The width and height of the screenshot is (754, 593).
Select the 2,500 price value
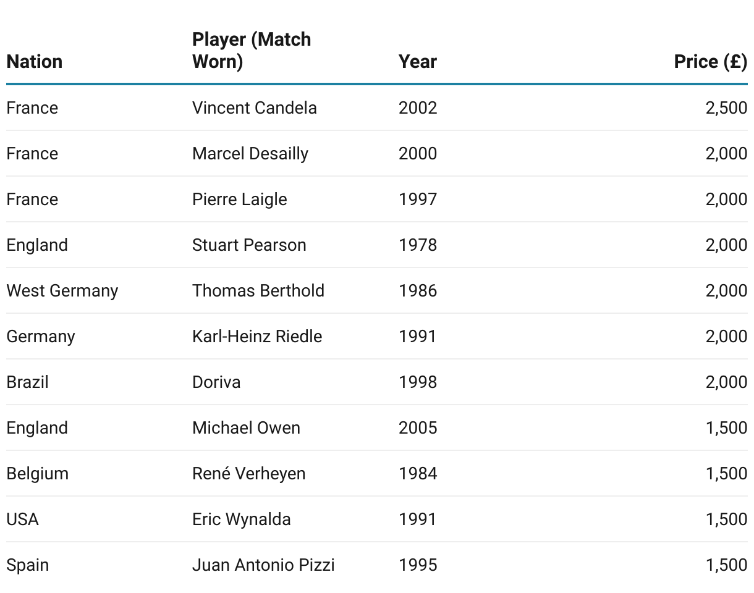point(726,108)
